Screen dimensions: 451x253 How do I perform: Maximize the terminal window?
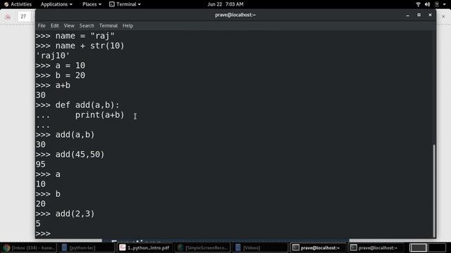(419, 15)
